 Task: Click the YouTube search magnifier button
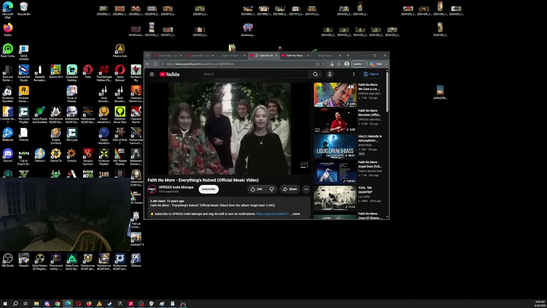click(x=315, y=74)
